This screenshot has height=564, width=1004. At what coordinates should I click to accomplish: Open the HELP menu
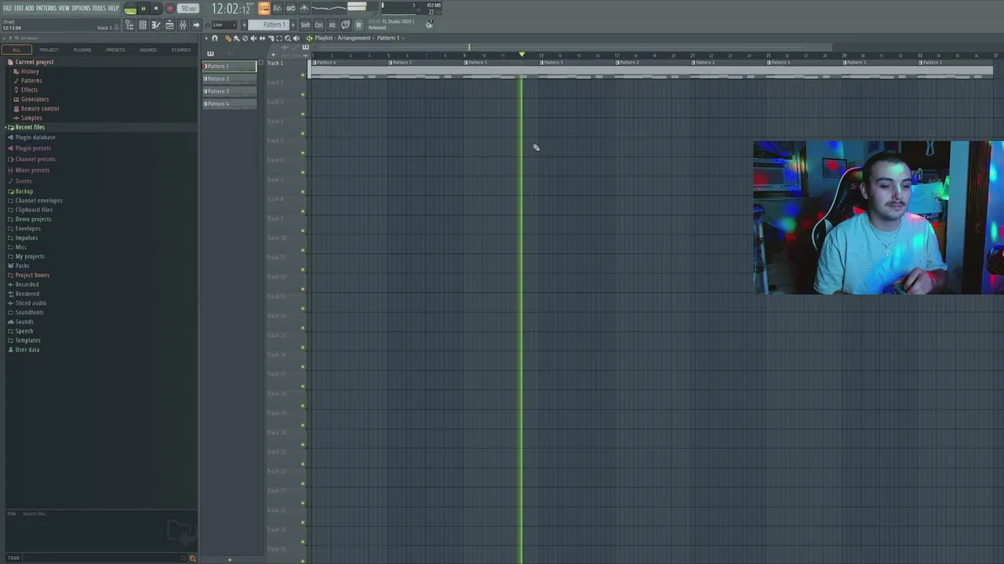(113, 8)
